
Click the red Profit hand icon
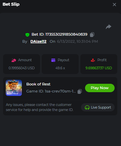(93, 60)
